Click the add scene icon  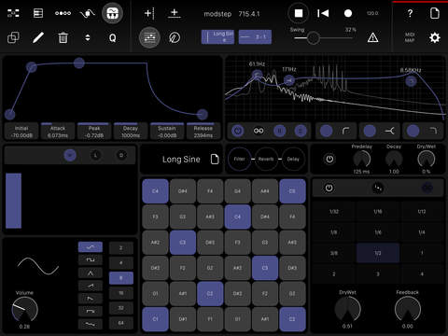click(175, 13)
